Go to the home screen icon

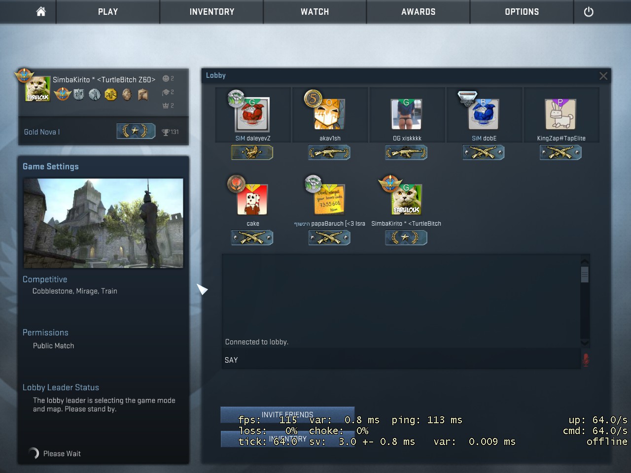(41, 11)
